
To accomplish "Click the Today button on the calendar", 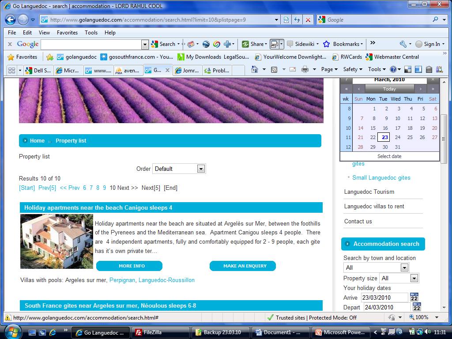I will click(x=389, y=89).
